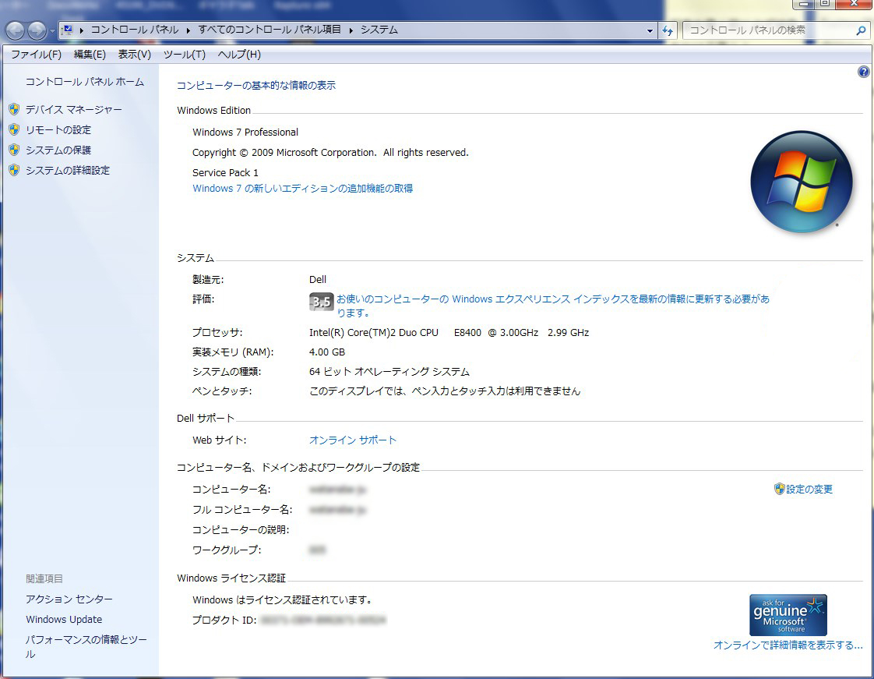Click the 3.5 experience index score badge
The image size is (874, 679).
[321, 302]
